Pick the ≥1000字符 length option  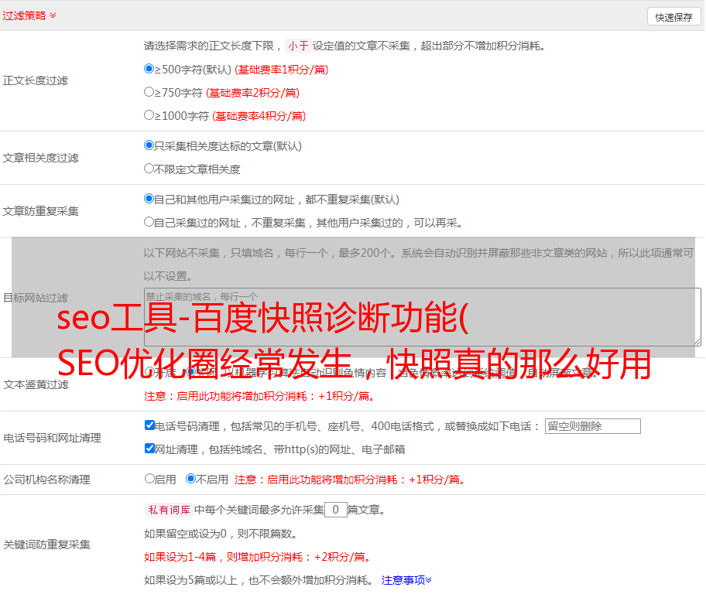[x=149, y=114]
